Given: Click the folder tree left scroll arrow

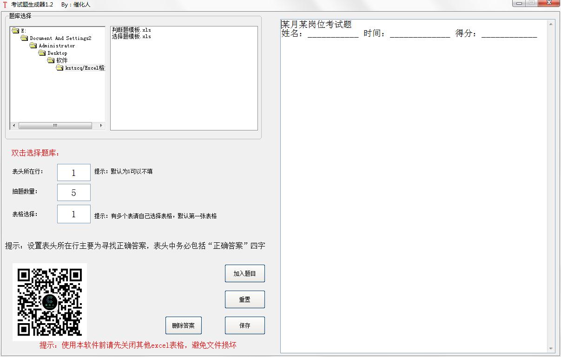Looking at the screenshot, I should click(x=14, y=126).
